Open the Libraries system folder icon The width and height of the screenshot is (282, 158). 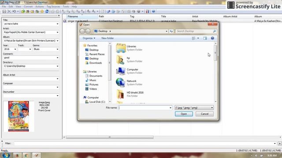[121, 48]
